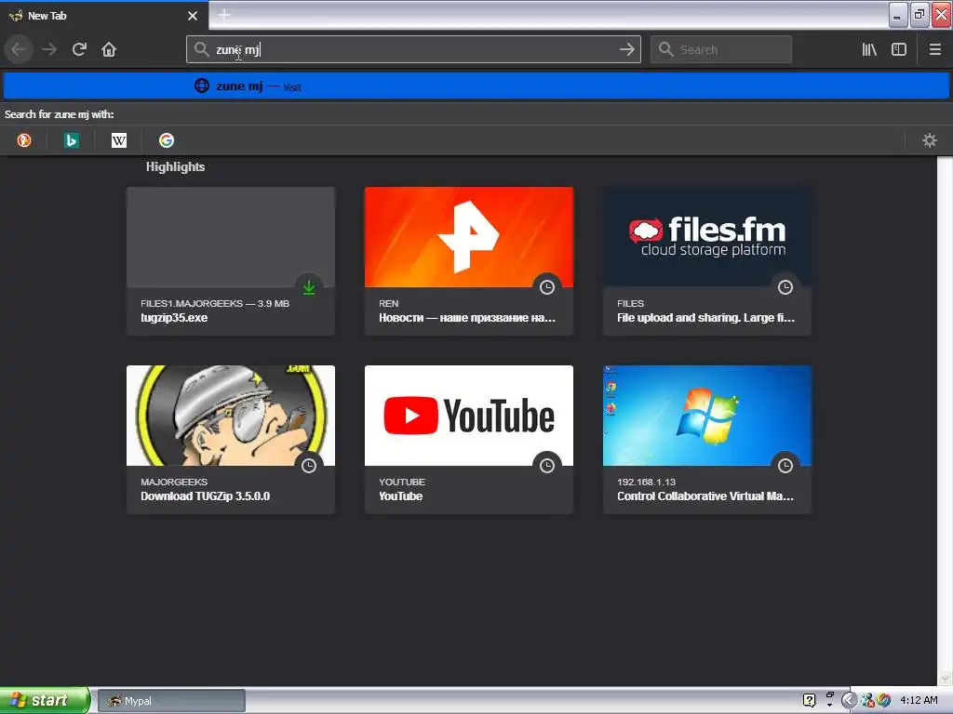
Task: Click the clock icon on YouTube card
Action: [x=547, y=466]
